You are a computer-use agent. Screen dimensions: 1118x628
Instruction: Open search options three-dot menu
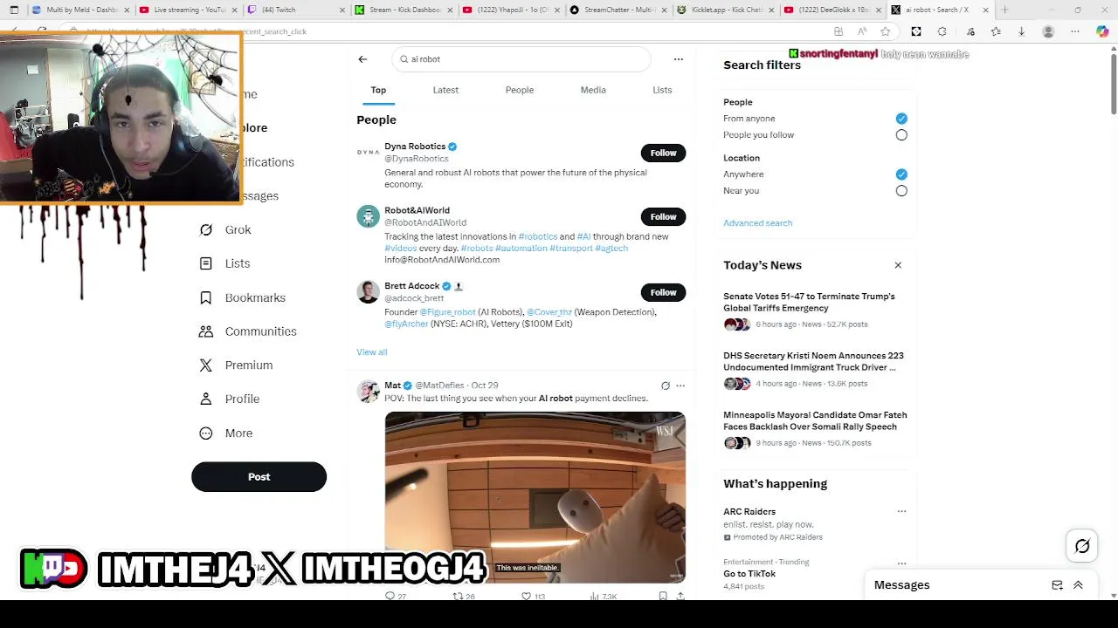[x=678, y=59]
